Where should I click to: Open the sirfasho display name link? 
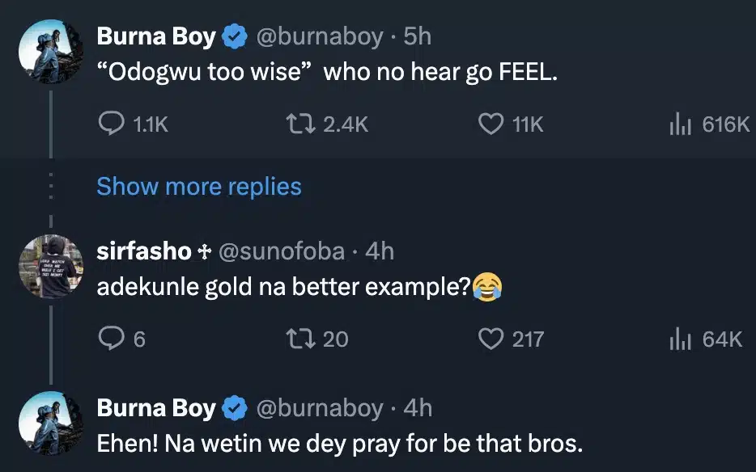point(143,251)
